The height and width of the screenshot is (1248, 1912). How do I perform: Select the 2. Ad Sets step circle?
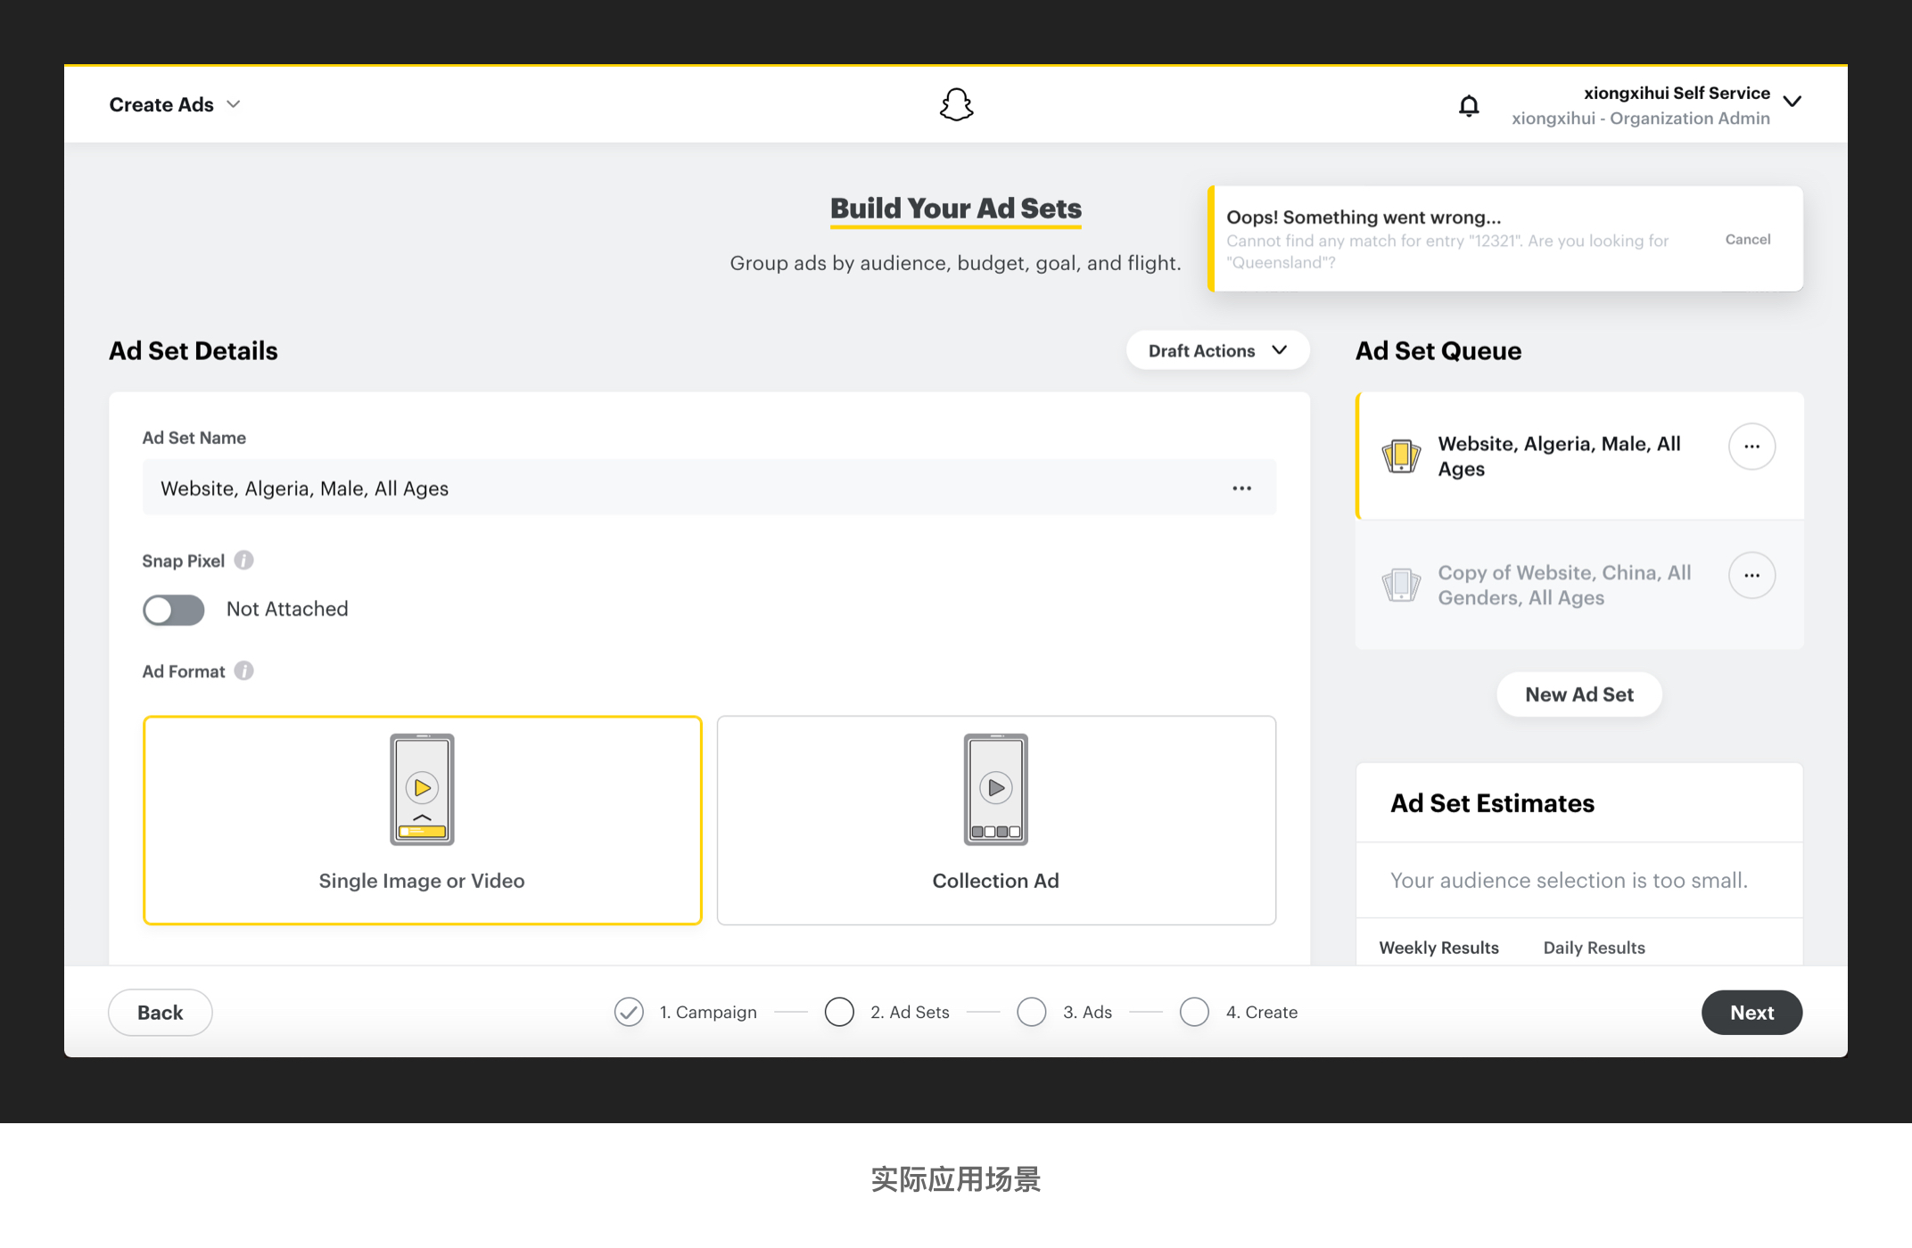point(839,1012)
